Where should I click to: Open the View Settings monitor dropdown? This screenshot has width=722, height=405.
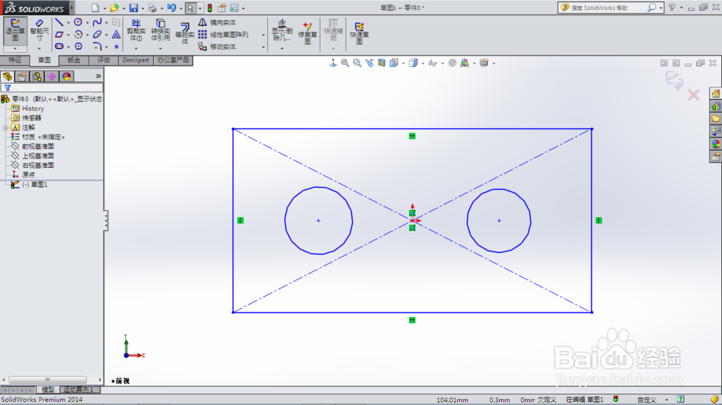pyautogui.click(x=494, y=63)
